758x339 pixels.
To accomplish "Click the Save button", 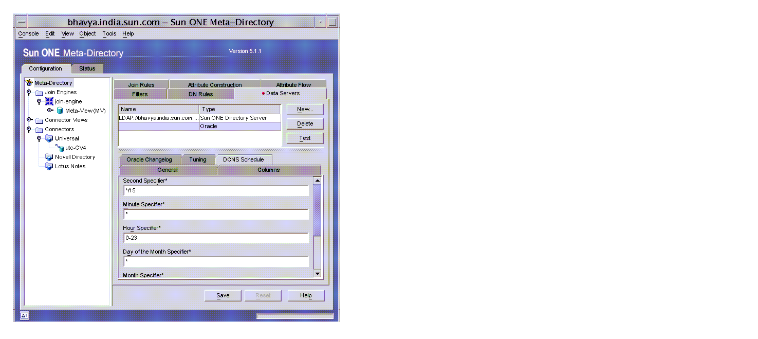I will (x=223, y=296).
